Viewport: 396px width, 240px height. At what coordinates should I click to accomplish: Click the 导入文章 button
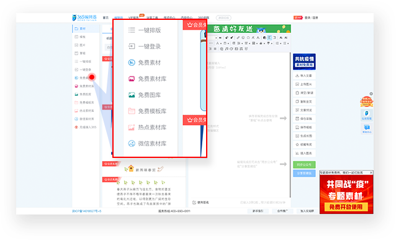coord(304,76)
